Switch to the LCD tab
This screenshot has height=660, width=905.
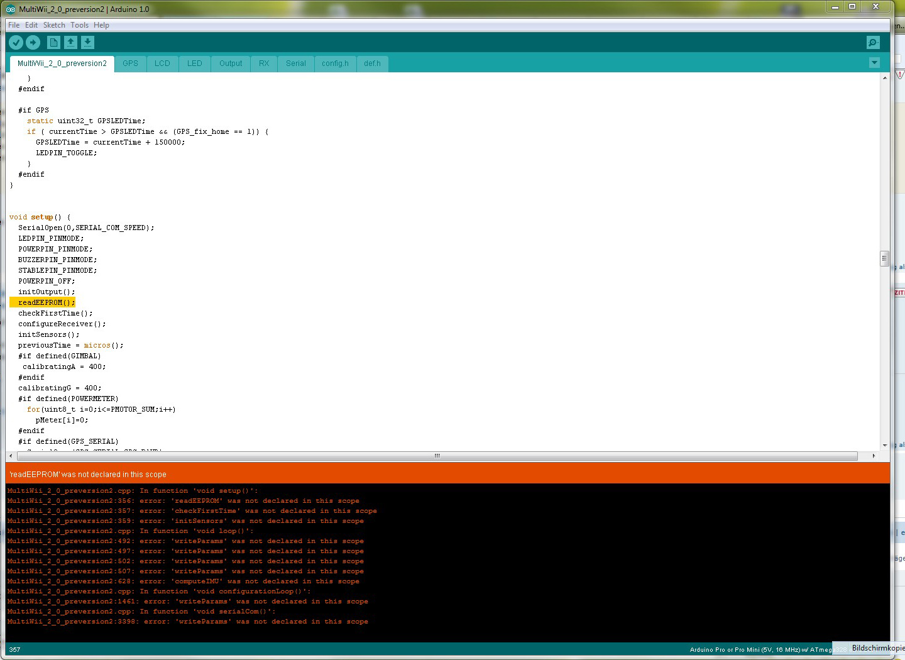coord(162,63)
